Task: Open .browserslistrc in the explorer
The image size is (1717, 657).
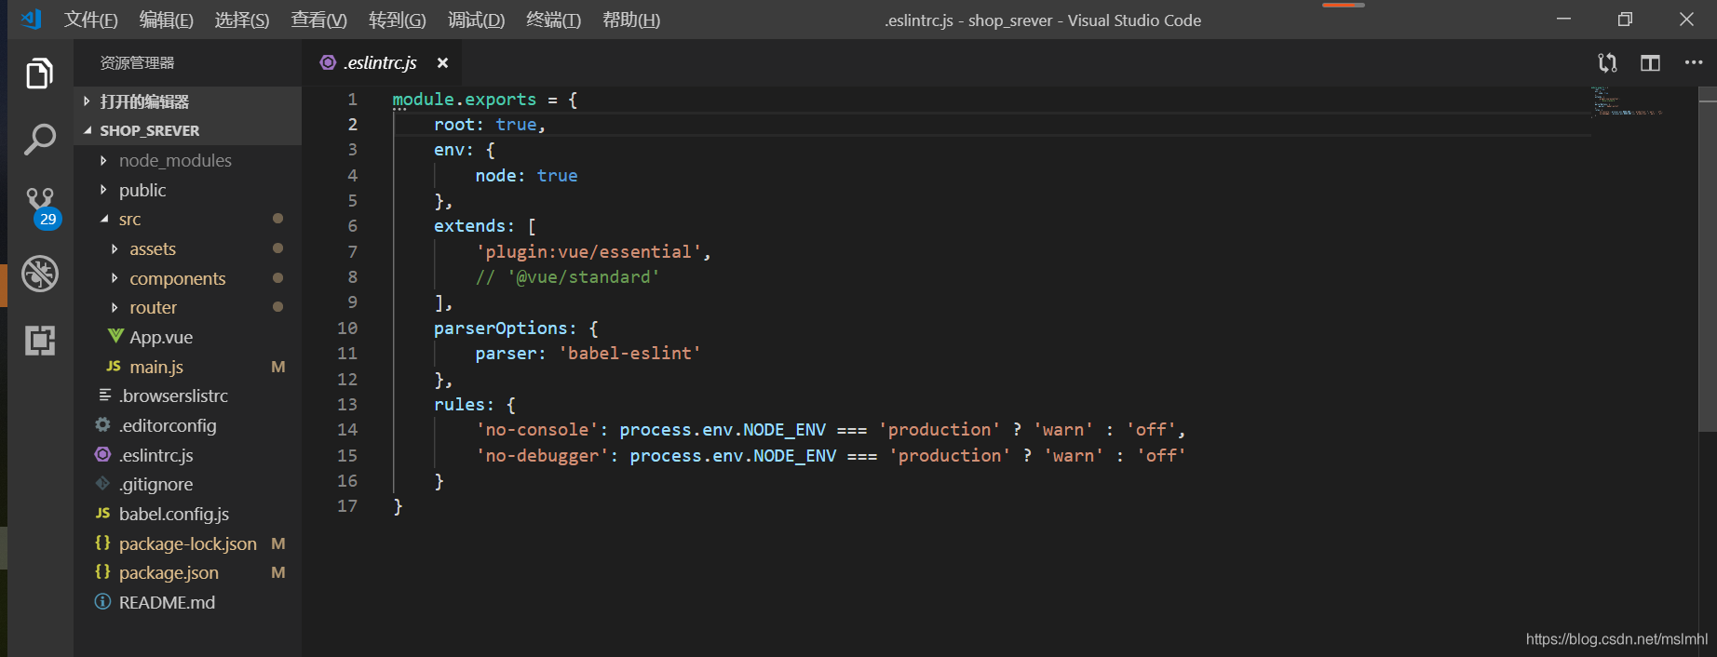Action: (x=174, y=396)
